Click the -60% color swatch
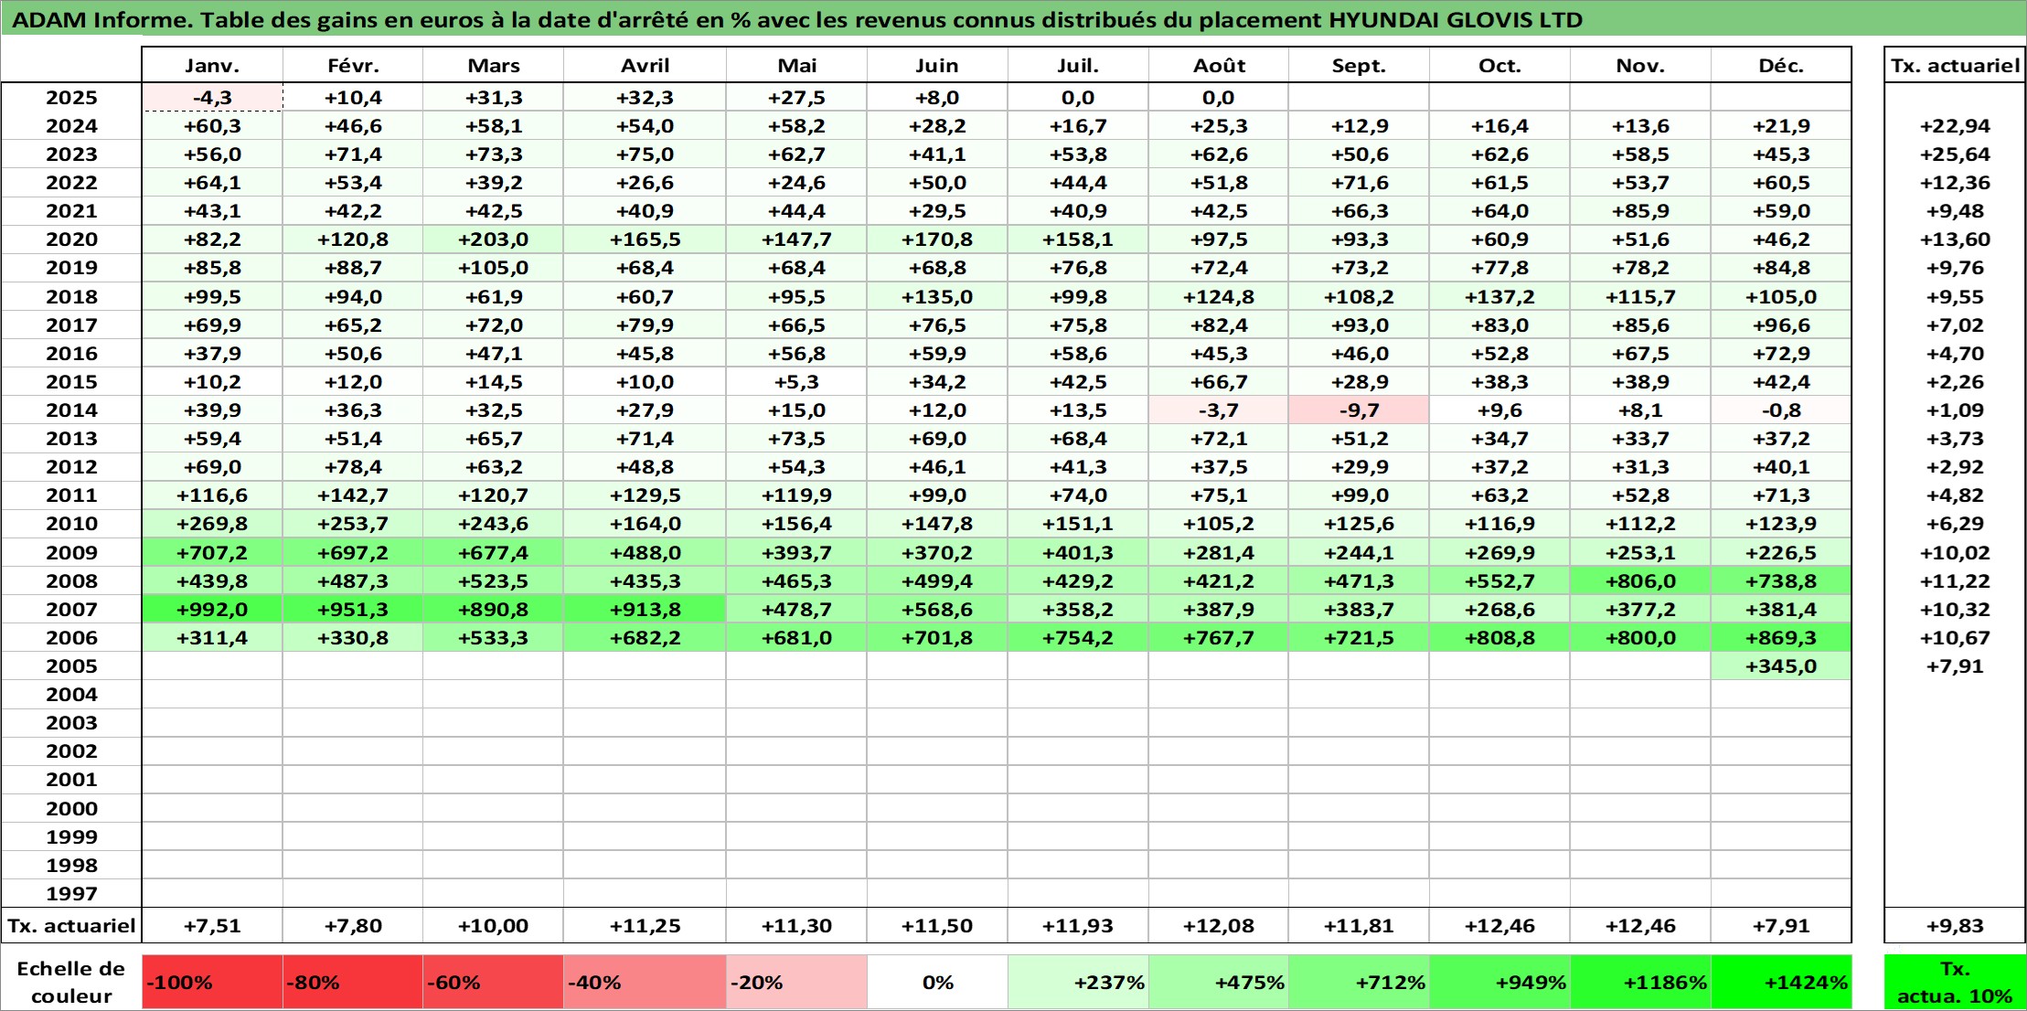 pos(494,983)
